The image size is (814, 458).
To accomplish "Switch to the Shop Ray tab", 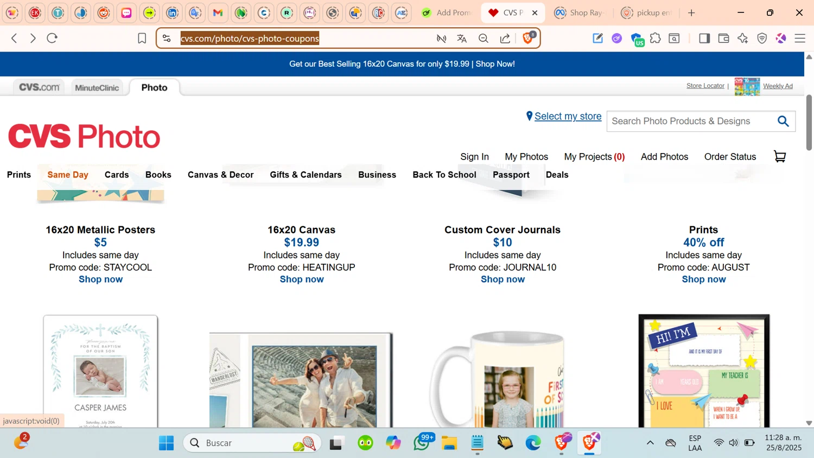I will (x=580, y=12).
